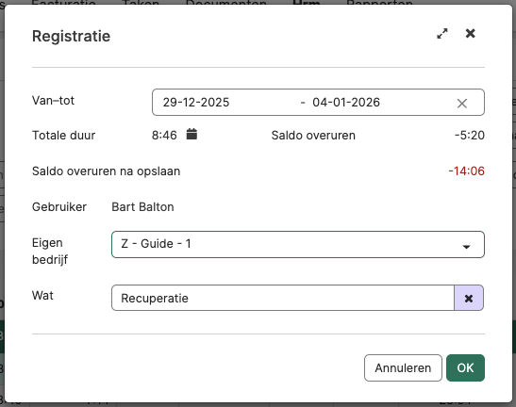
Task: Click the Saldo overuren na opslaan label
Action: click(106, 171)
